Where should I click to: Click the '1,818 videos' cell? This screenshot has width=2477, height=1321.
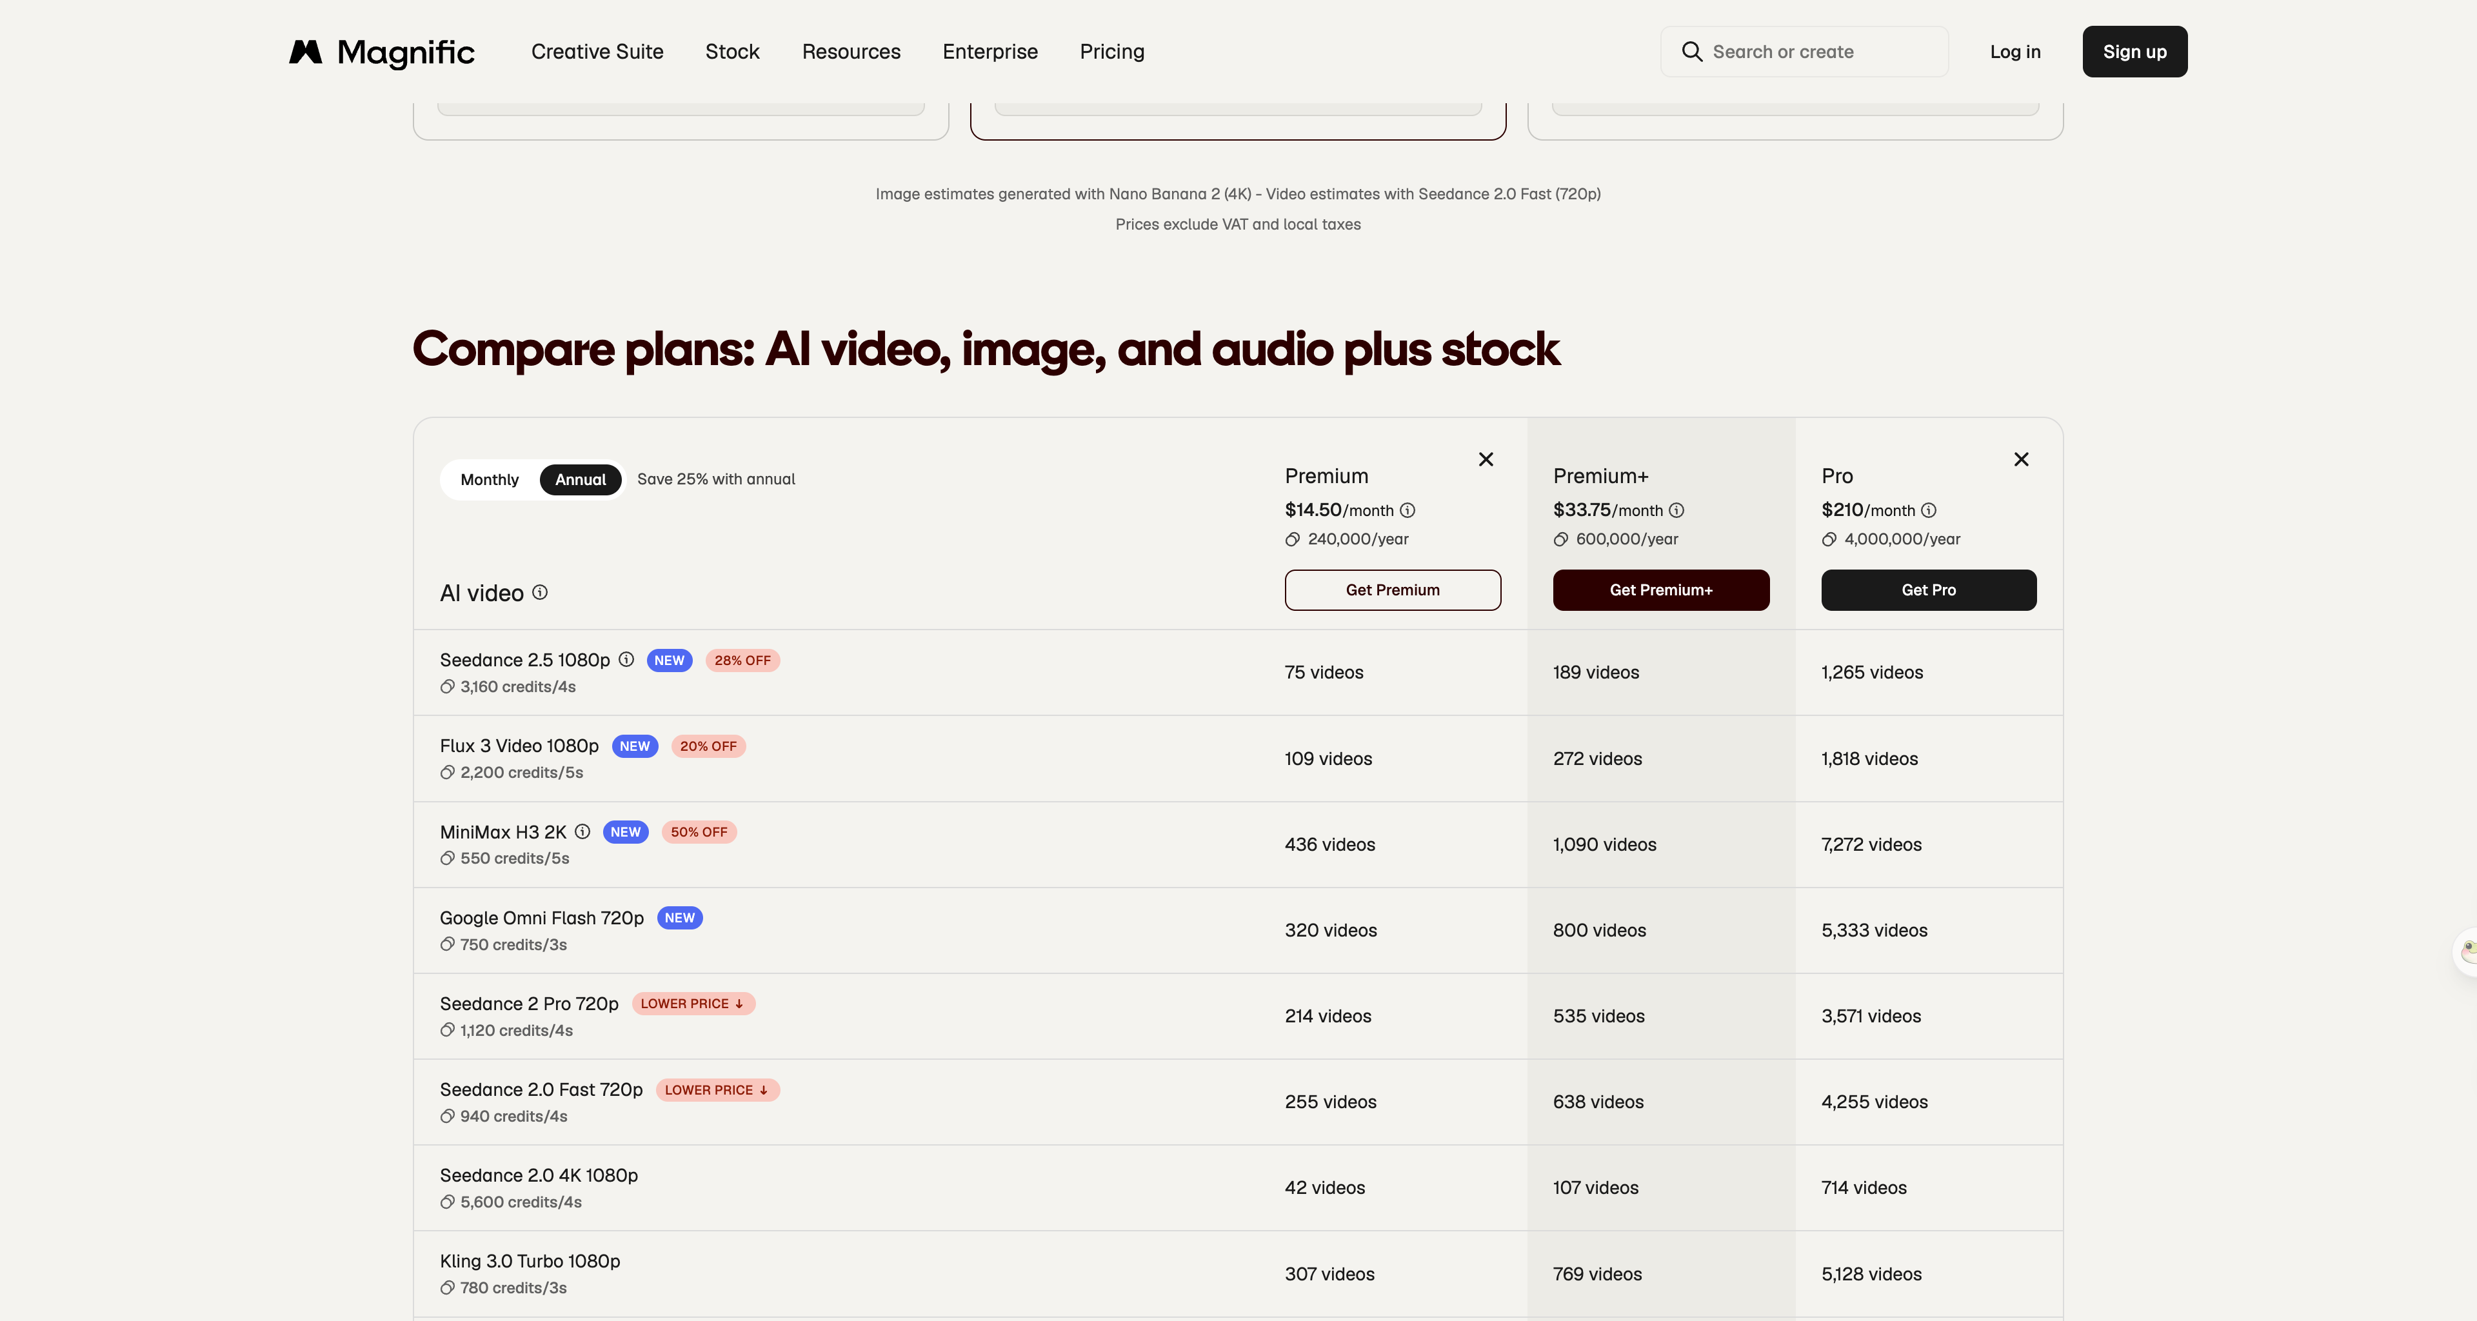pyautogui.click(x=1869, y=760)
